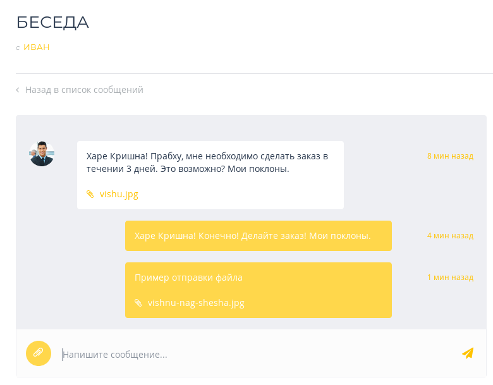Screen dimensions: 493x385
Task: Click the "Конечно! Делайте заказ!" reply bubble
Action: click(253, 236)
